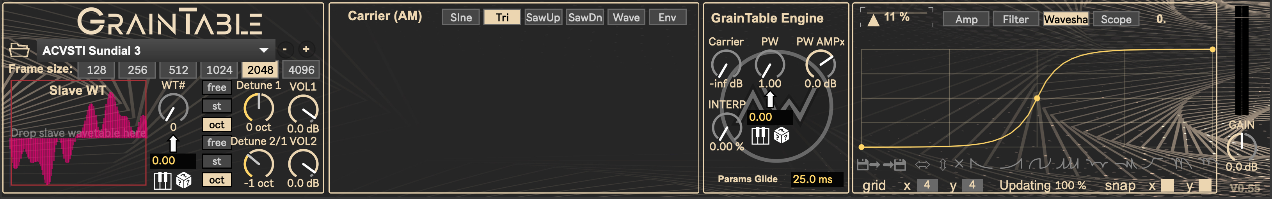The width and height of the screenshot is (1272, 199).
Task: Click the folder icon to load a wavetable
Action: click(19, 50)
